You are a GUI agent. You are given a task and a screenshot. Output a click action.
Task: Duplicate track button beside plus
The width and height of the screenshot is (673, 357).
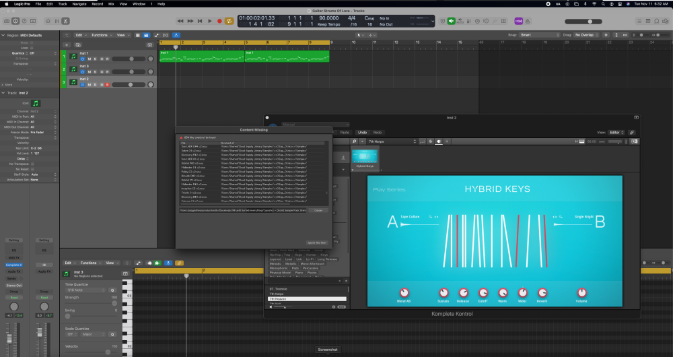(x=78, y=44)
